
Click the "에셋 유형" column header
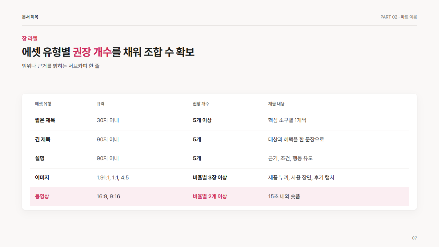(x=43, y=104)
